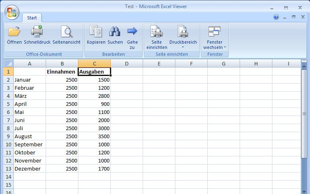Viewport: 310px width, 194px height.
Task: Expand Fenster wechseln dropdown
Action: pyautogui.click(x=214, y=47)
